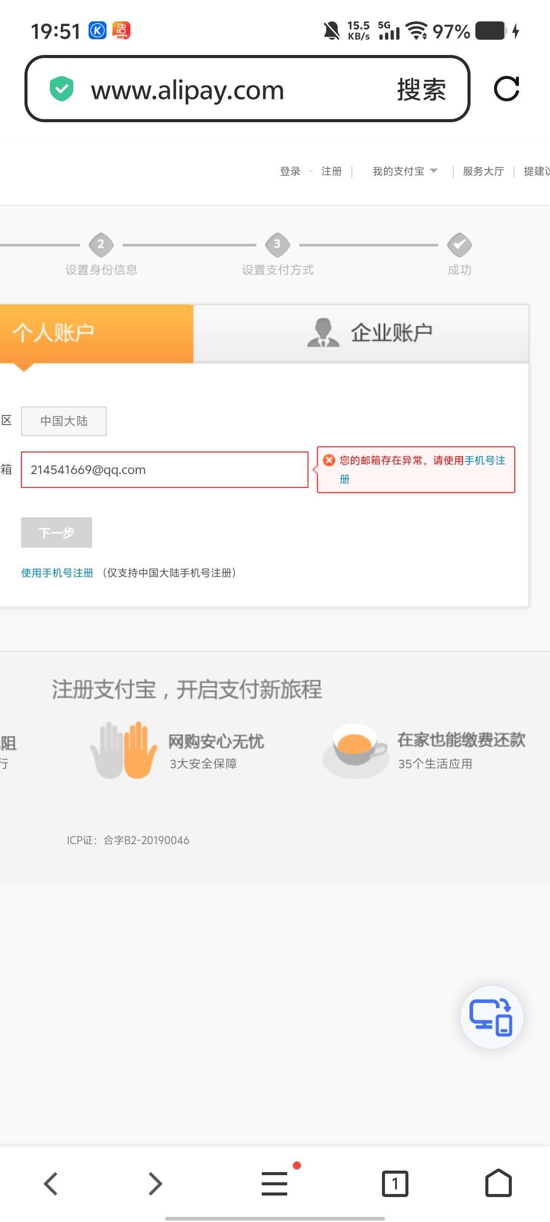Tap the green security shield icon
The height and width of the screenshot is (1222, 550).
[62, 89]
